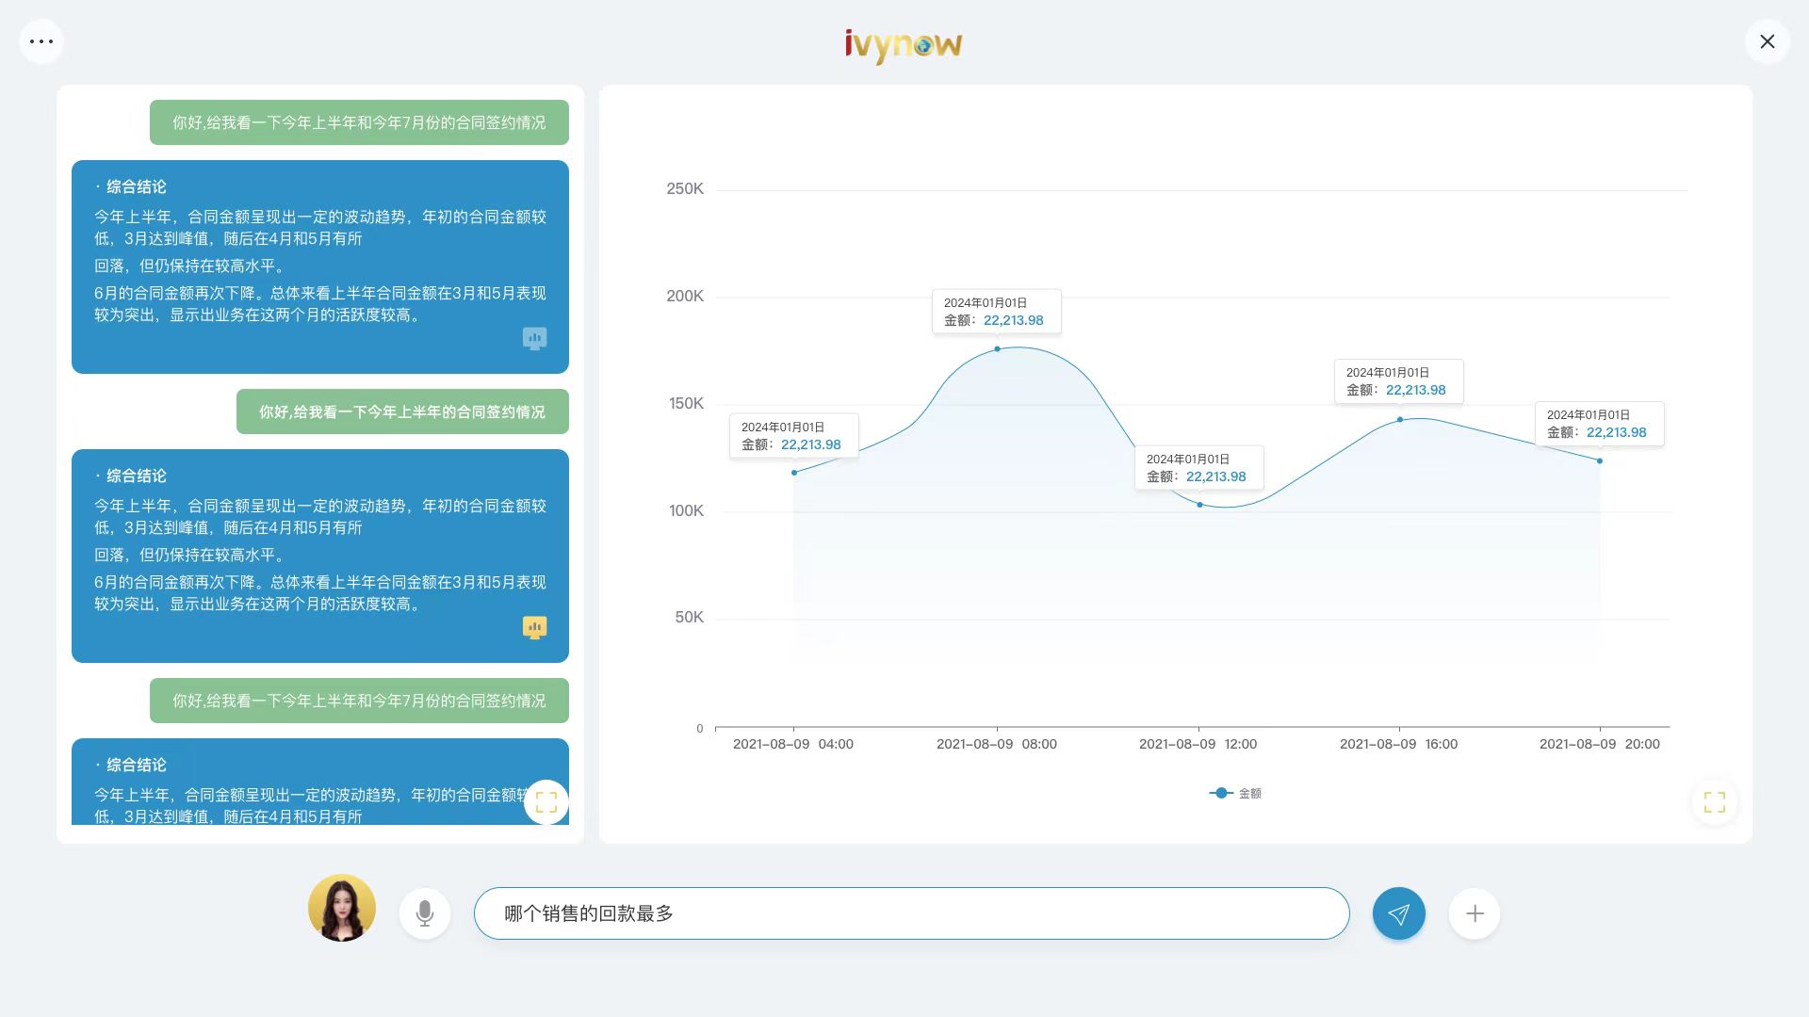Screen dimensions: 1809x1017
Task: Click tooltip near the 04:00 point
Action: click(x=794, y=436)
